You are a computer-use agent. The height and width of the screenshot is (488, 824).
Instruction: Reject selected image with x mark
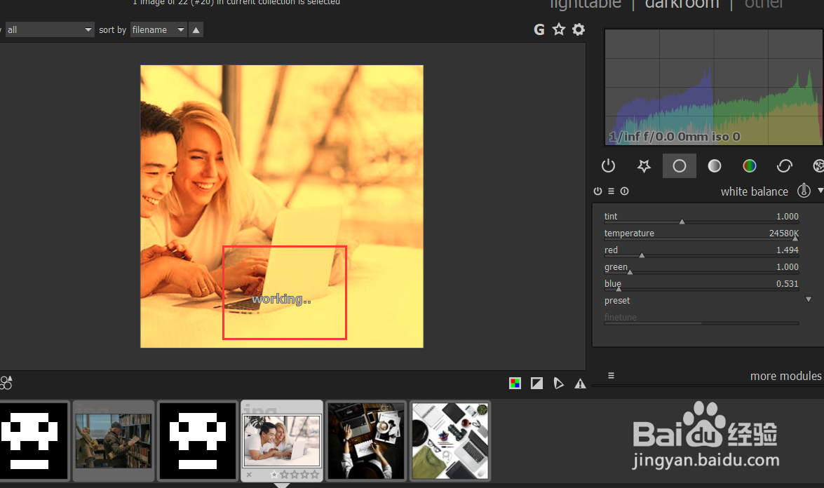point(249,475)
